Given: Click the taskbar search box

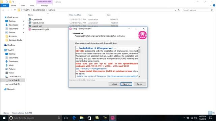Looking at the screenshot, I should [34, 118].
